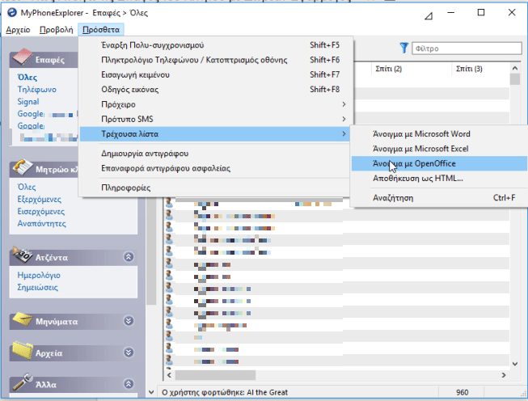Screen dimensions: 528x401
Task: Maximize the MyPhoneExplorer window
Action: coord(481,13)
